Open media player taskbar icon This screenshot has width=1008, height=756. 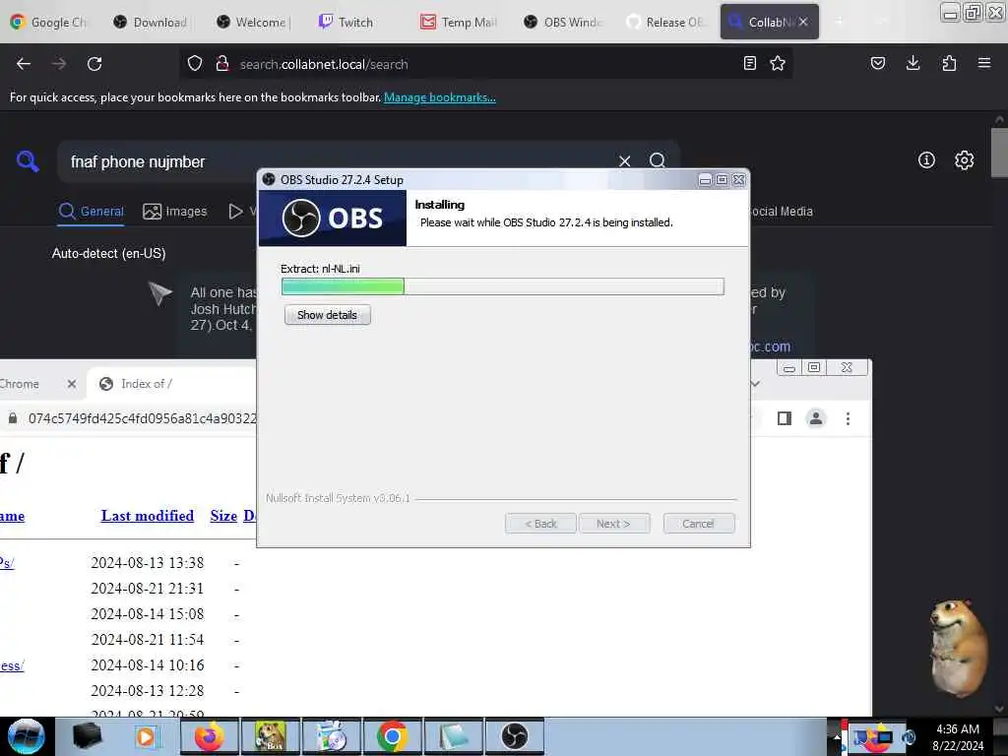pos(148,736)
